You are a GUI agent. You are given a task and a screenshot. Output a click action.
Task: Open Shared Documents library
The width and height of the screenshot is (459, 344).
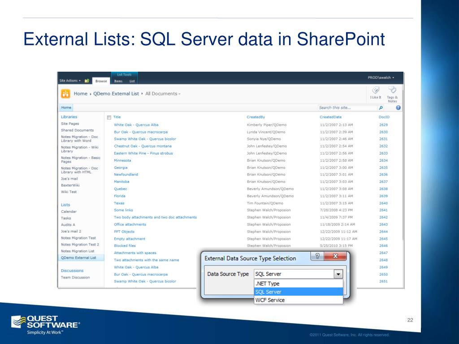coord(77,130)
